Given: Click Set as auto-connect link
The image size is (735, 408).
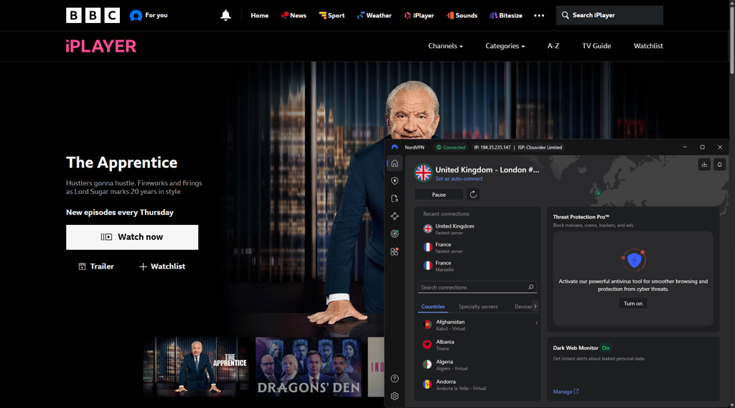Looking at the screenshot, I should [x=459, y=179].
